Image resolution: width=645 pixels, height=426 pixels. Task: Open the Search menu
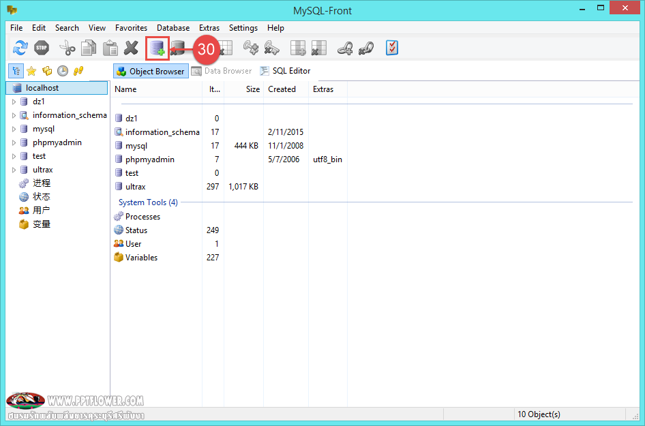point(67,27)
